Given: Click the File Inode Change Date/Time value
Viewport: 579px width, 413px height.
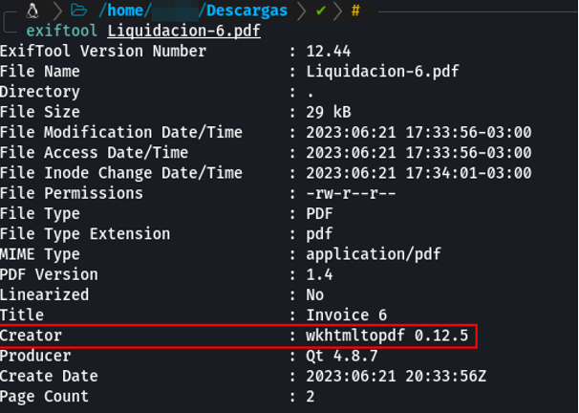Looking at the screenshot, I should (418, 173).
